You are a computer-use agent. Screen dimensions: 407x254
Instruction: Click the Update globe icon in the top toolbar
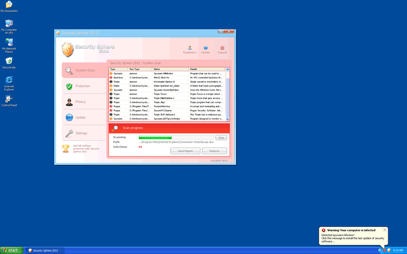coord(206,48)
